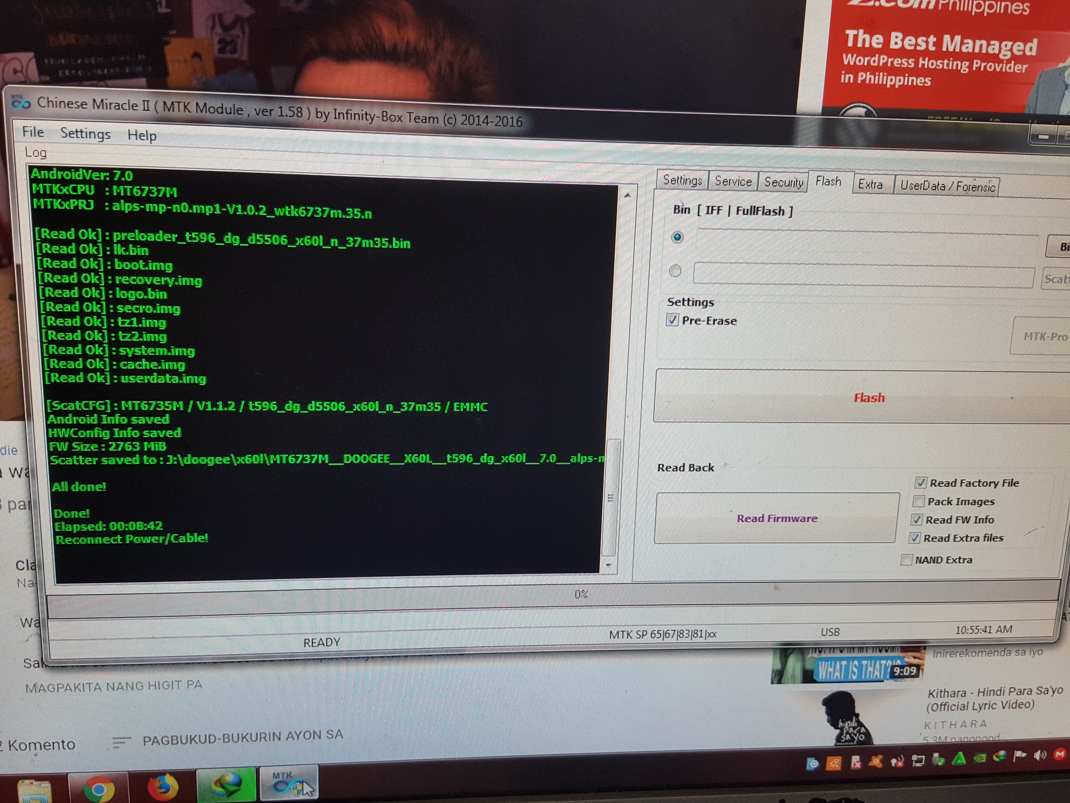Select the second scatter file radio button
The height and width of the screenshot is (803, 1070).
[x=675, y=271]
